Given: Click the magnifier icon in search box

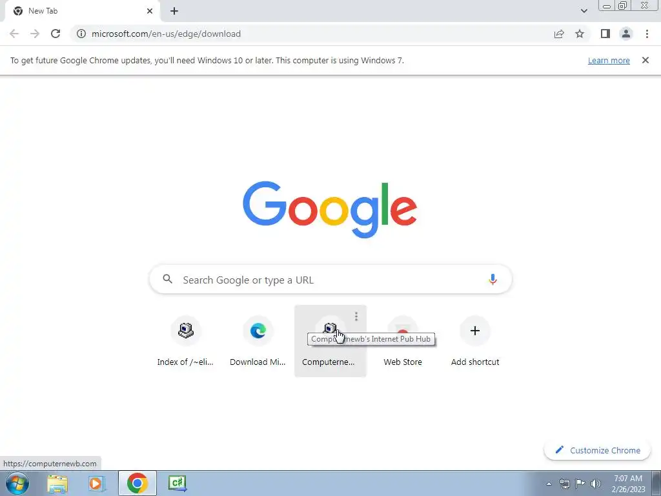Looking at the screenshot, I should point(168,279).
